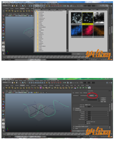Screen dimensions: 127x141
Task: Create polygon sphere from lower screenshot shelf
Action: pos(7,88)
